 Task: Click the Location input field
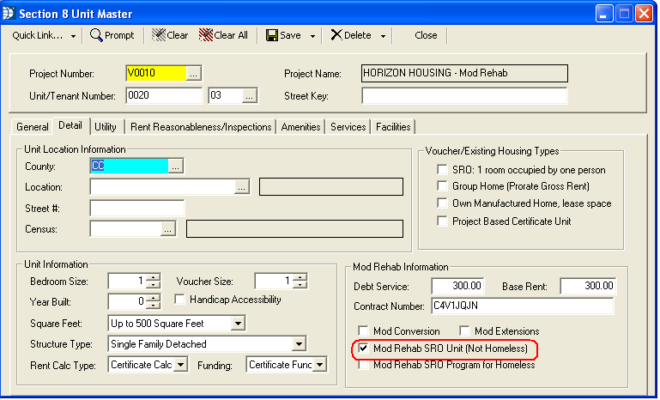162,187
